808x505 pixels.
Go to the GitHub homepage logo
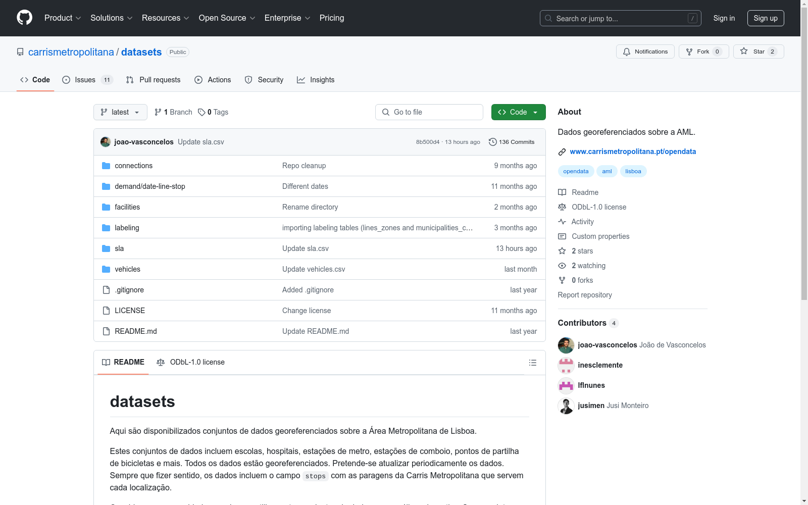click(x=24, y=18)
